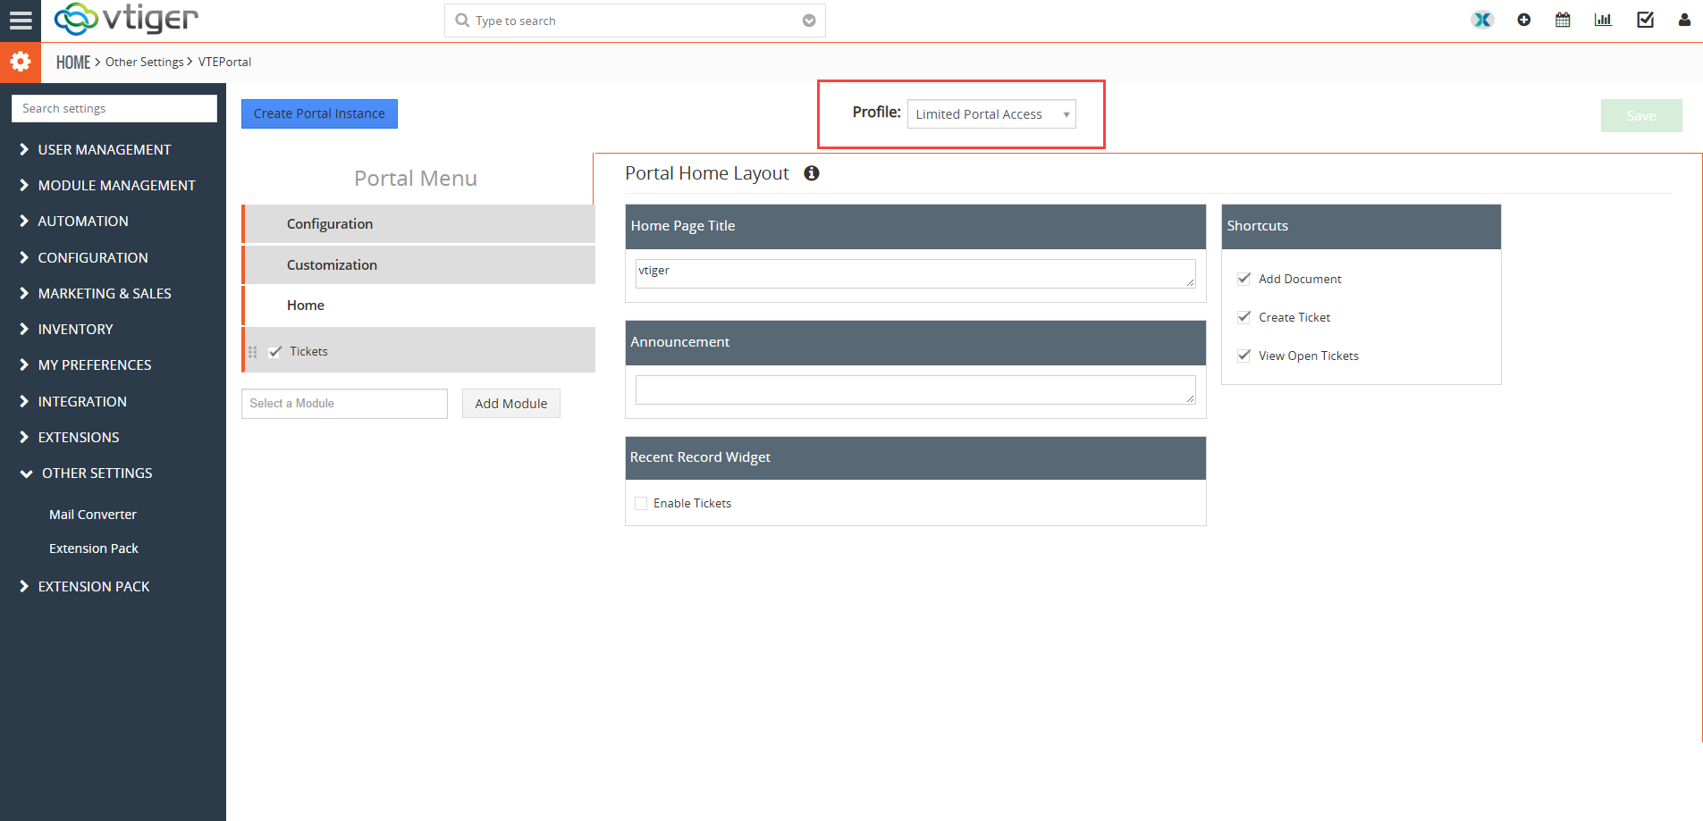Open the tasks checkmark icon
The width and height of the screenshot is (1703, 821).
(1645, 20)
